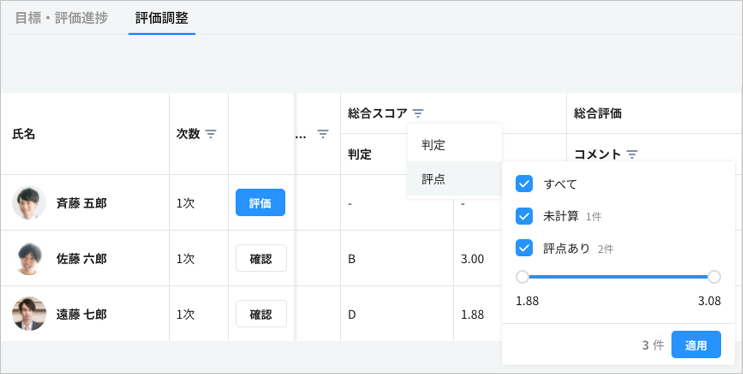Click 斉藤 五郎's profile avatar

29,203
